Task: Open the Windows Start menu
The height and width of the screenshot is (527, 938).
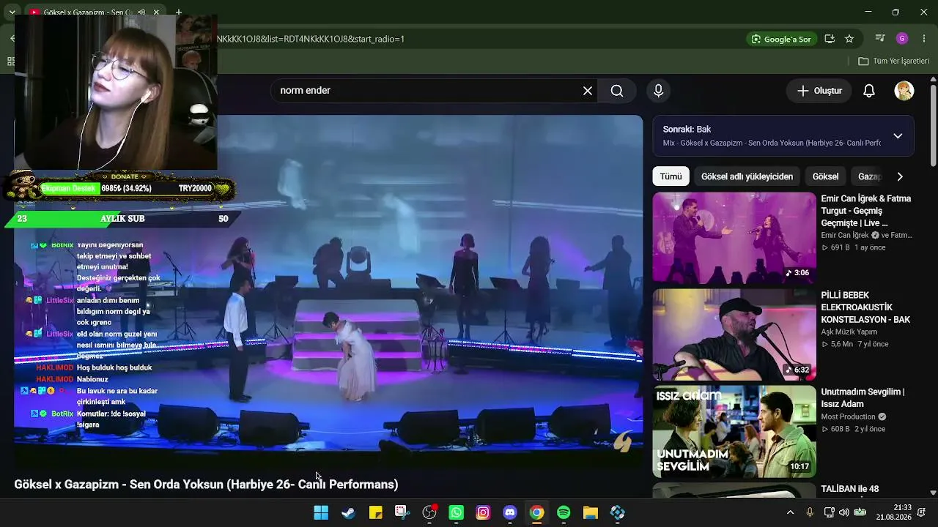Action: pyautogui.click(x=321, y=512)
